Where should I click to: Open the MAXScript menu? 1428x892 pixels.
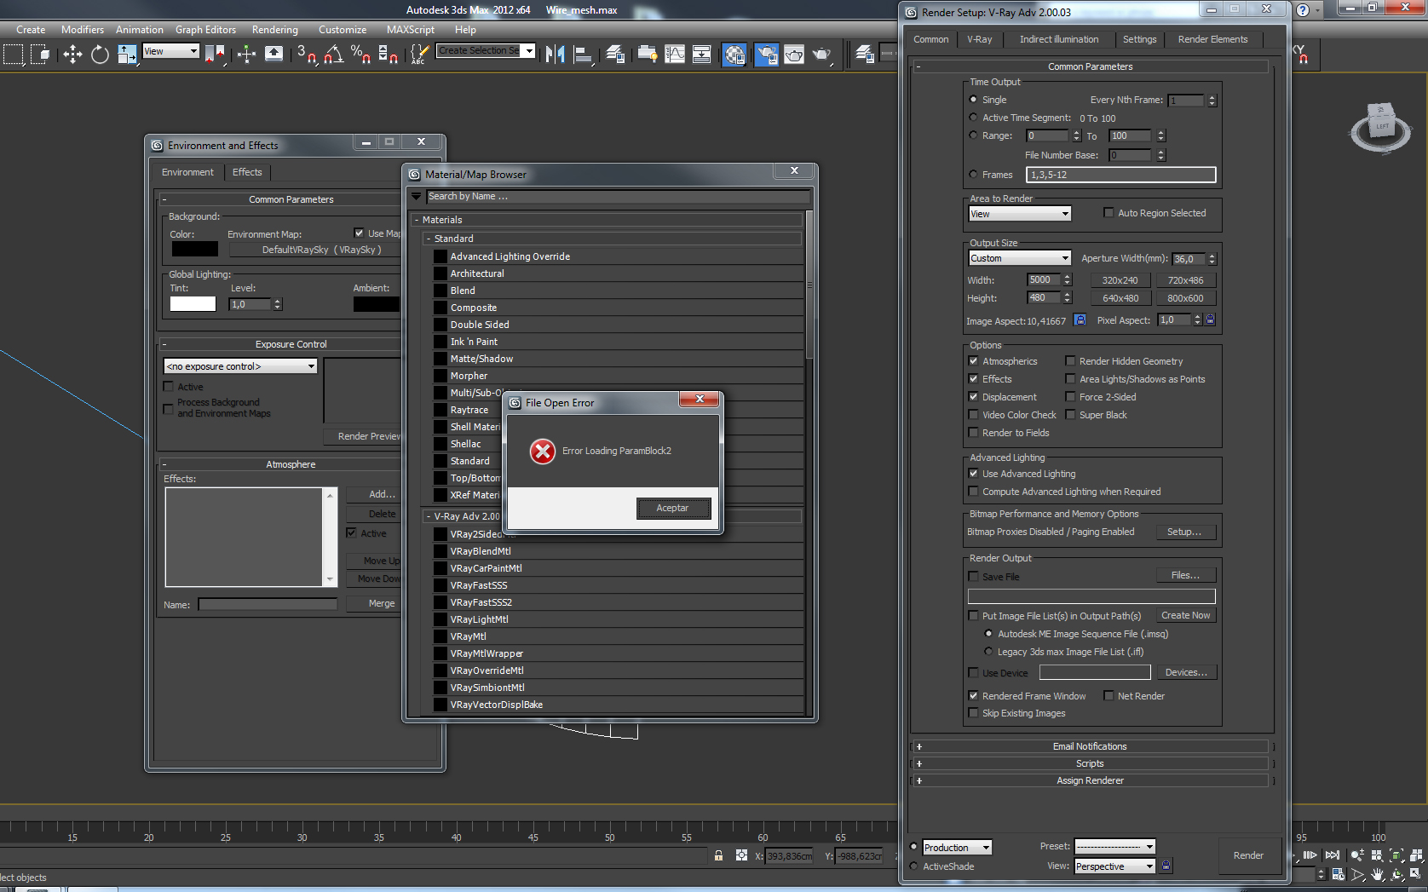click(411, 30)
